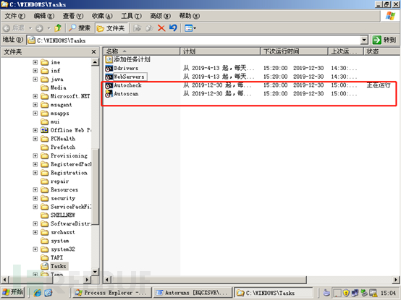This screenshot has width=401, height=300.
Task: Open the address bar dropdown arrow
Action: (364, 40)
